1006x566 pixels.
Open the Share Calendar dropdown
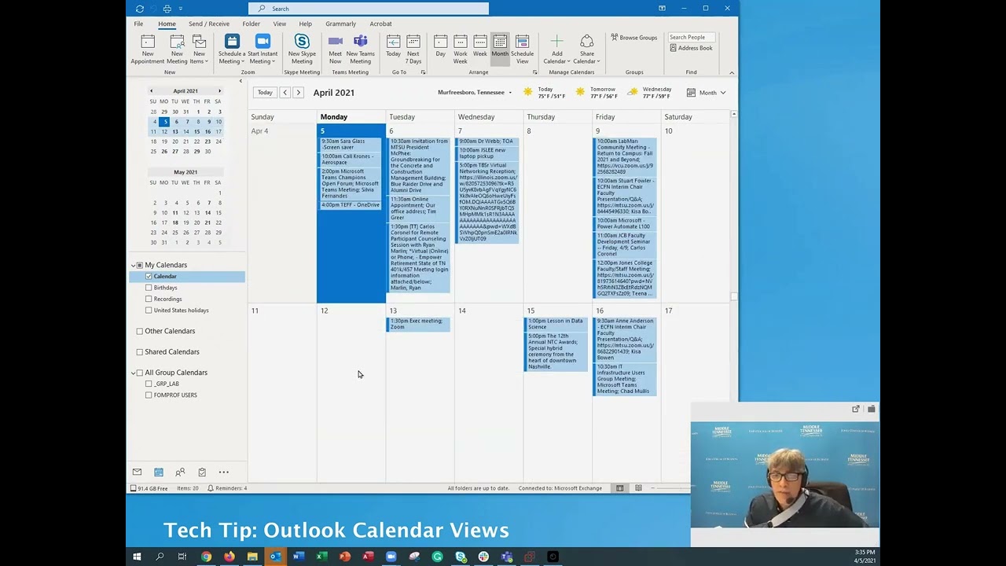pyautogui.click(x=586, y=49)
